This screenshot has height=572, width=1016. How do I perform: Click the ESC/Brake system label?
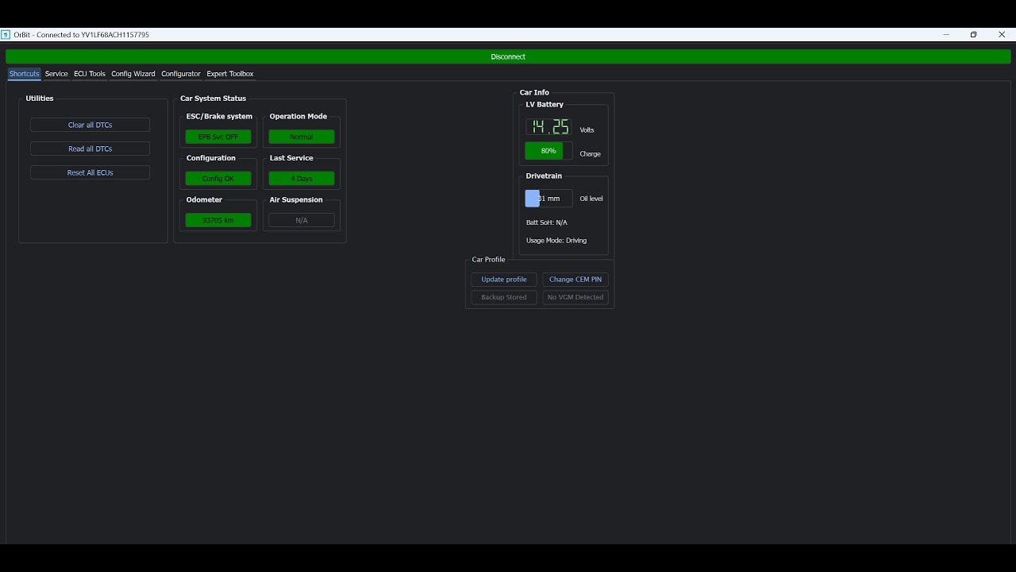(219, 117)
